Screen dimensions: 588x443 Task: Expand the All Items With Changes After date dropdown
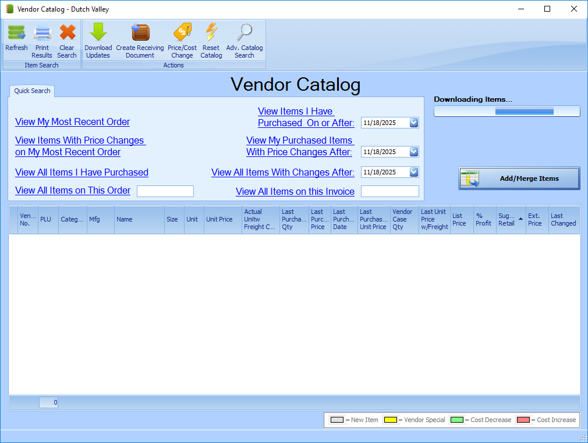point(413,172)
